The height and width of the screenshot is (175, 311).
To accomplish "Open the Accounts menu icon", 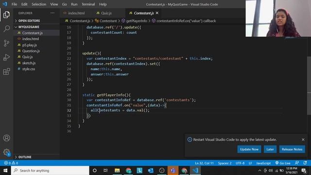I will click(x=6, y=138).
